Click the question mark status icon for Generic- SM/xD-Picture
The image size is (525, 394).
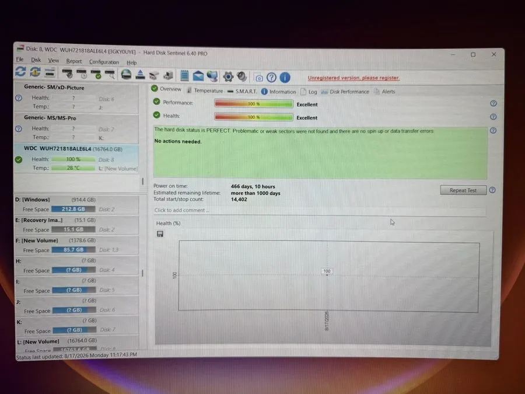coord(19,98)
